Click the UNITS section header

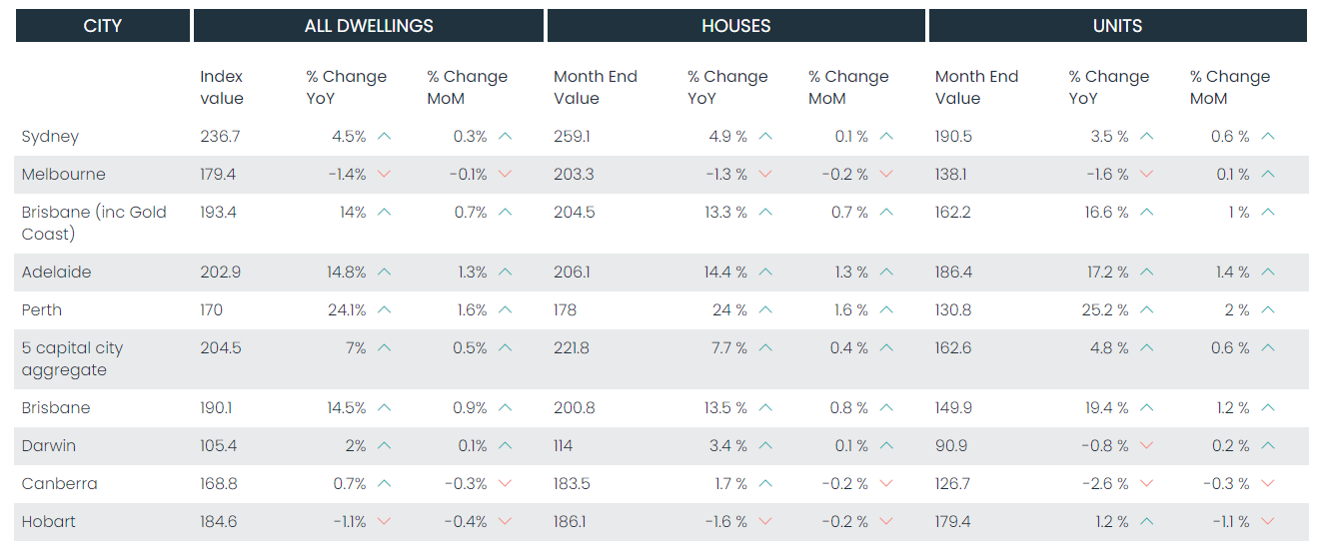pos(1117,26)
